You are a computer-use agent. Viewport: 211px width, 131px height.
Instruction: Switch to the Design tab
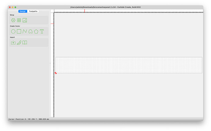pyautogui.click(x=23, y=11)
